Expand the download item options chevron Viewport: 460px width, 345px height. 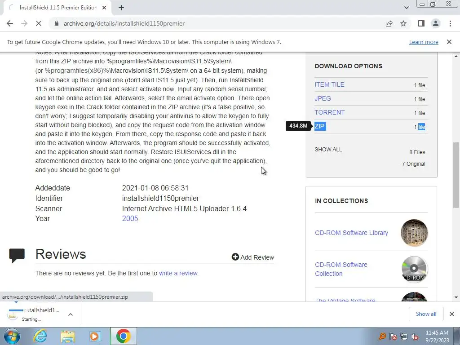pyautogui.click(x=71, y=314)
